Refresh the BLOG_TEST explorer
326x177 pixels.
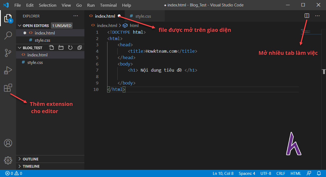click(70, 48)
